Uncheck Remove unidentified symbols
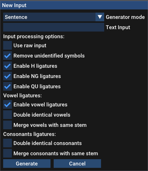The width and height of the screenshot is (148, 171). 7,56
